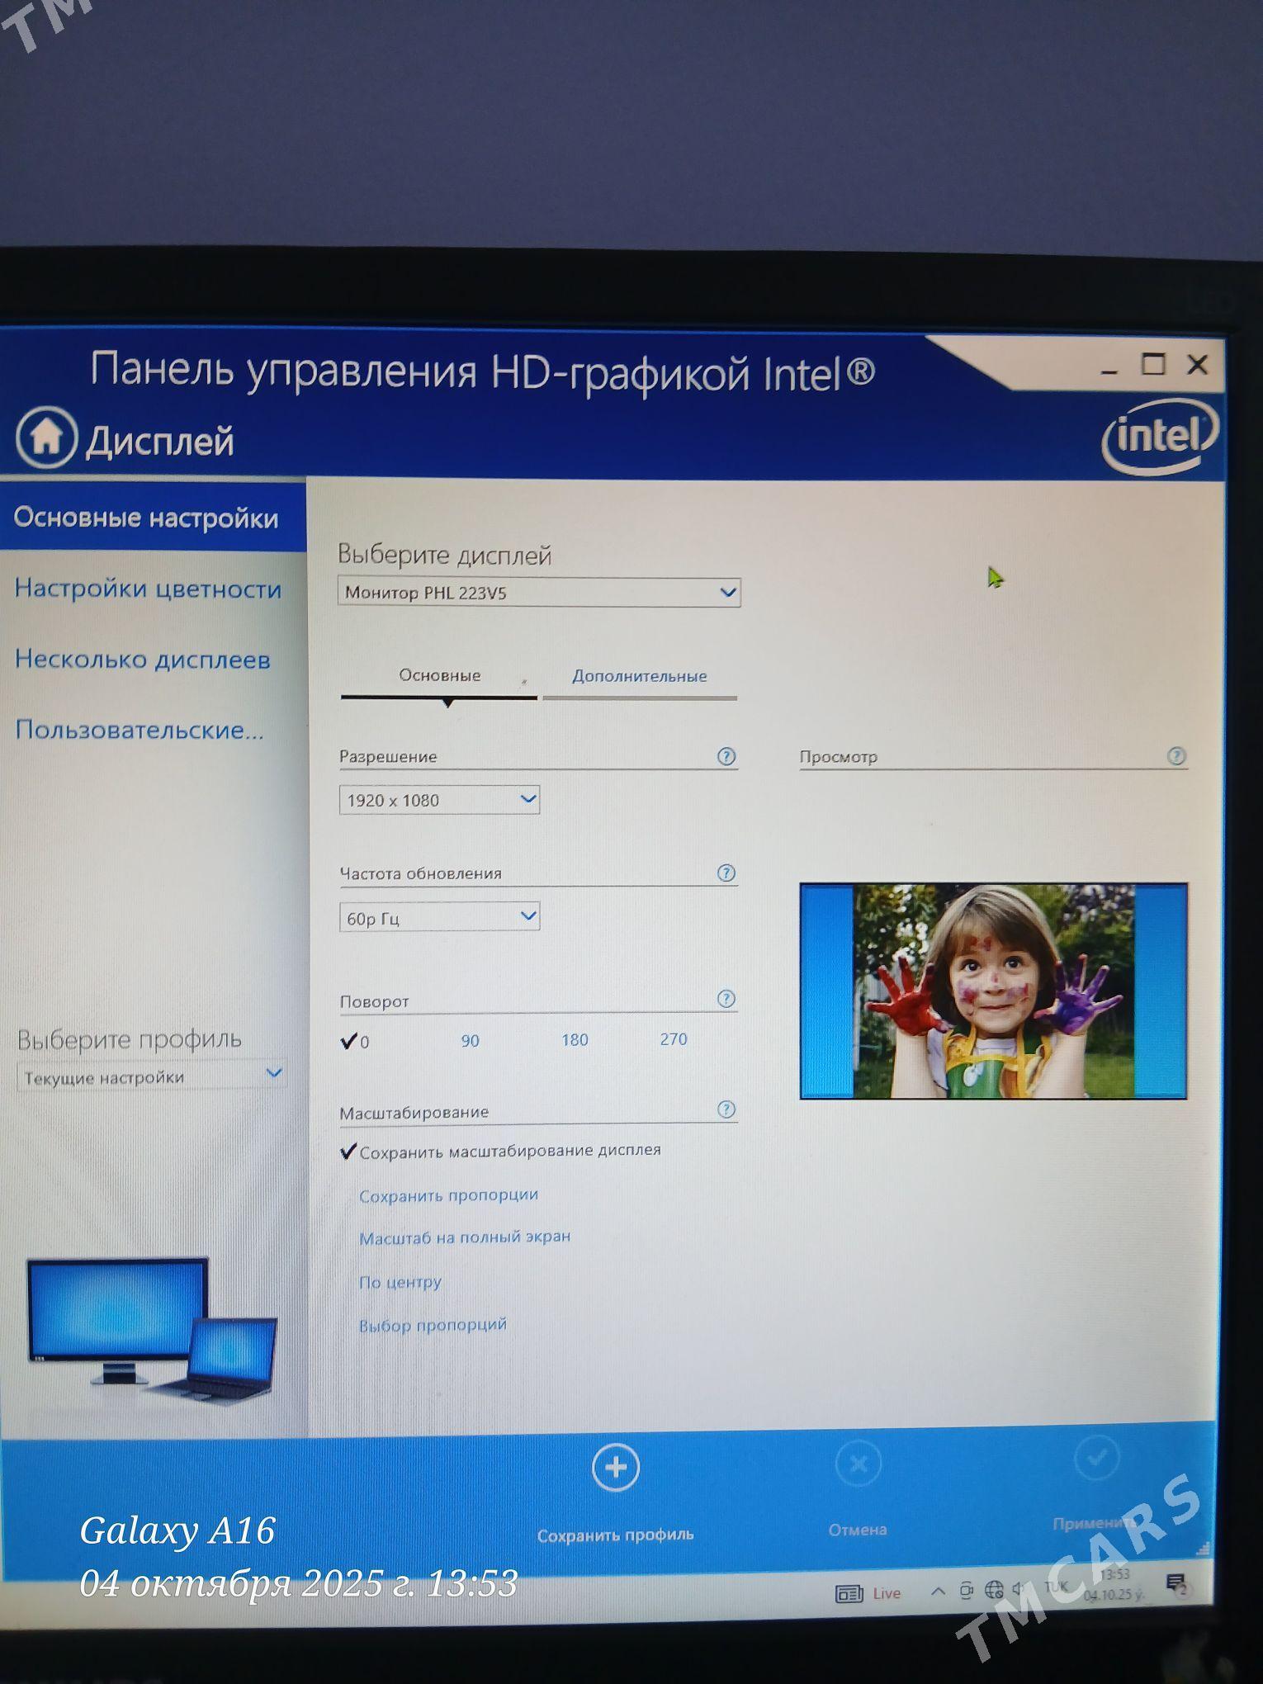
Task: Open Настройки цветности in sidebar
Action: click(149, 589)
